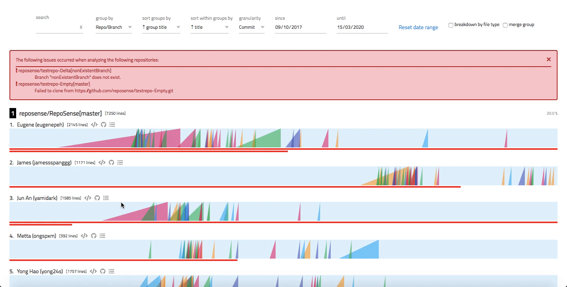Dismiss the red error message box
This screenshot has width=567, height=287.
(x=548, y=60)
